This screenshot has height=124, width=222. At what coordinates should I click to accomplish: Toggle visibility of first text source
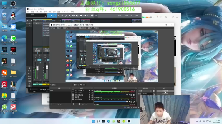tap(89, 91)
